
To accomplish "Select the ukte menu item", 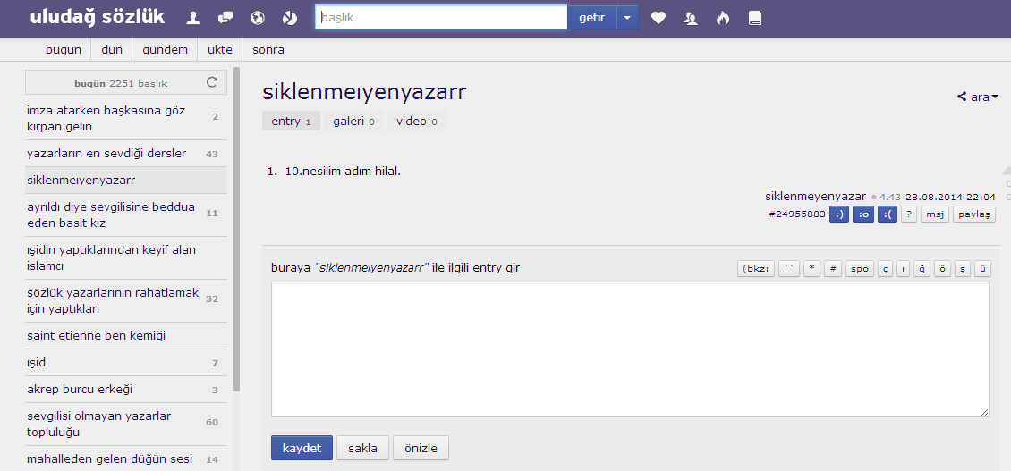I will [220, 50].
